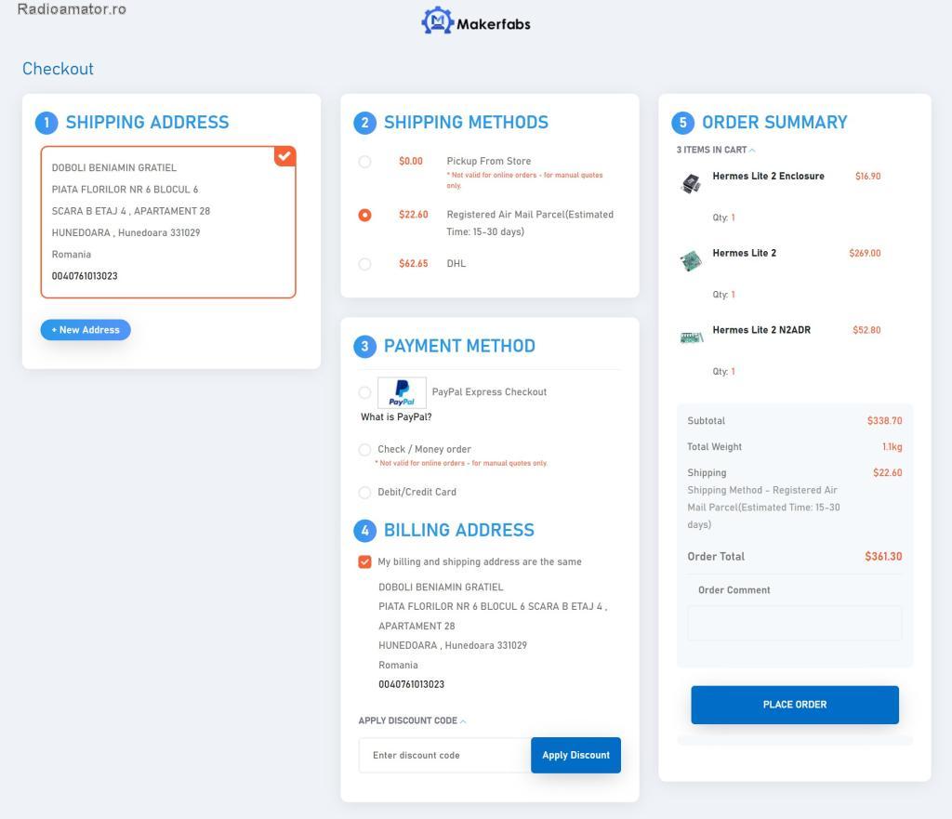Image resolution: width=952 pixels, height=819 pixels.
Task: Click the Order Summary step heading
Action: coord(774,122)
